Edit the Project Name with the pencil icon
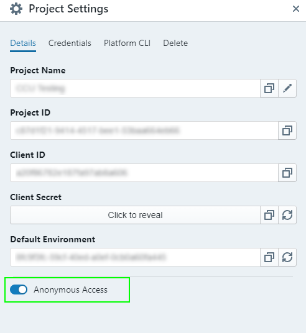The image size is (306, 333). 287,88
